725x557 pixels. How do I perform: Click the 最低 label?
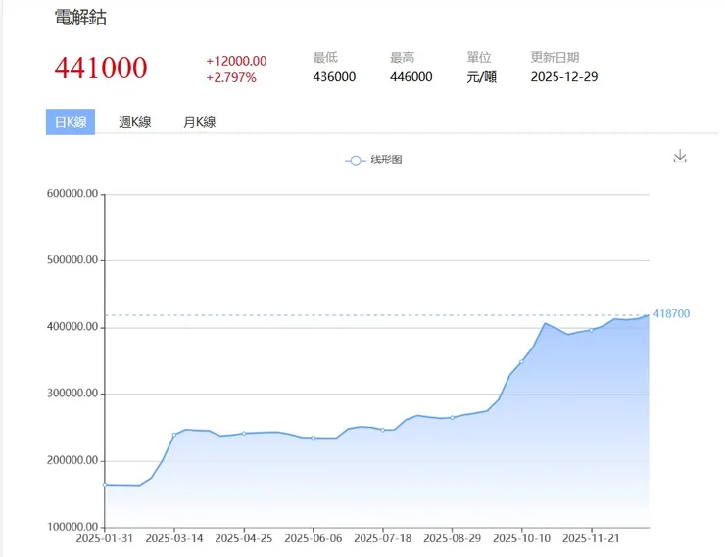pos(325,58)
